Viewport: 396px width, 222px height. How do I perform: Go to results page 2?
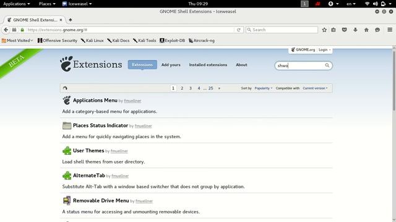tap(181, 88)
